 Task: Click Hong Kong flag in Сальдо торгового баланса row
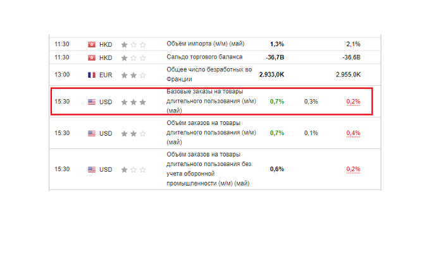pyautogui.click(x=92, y=57)
